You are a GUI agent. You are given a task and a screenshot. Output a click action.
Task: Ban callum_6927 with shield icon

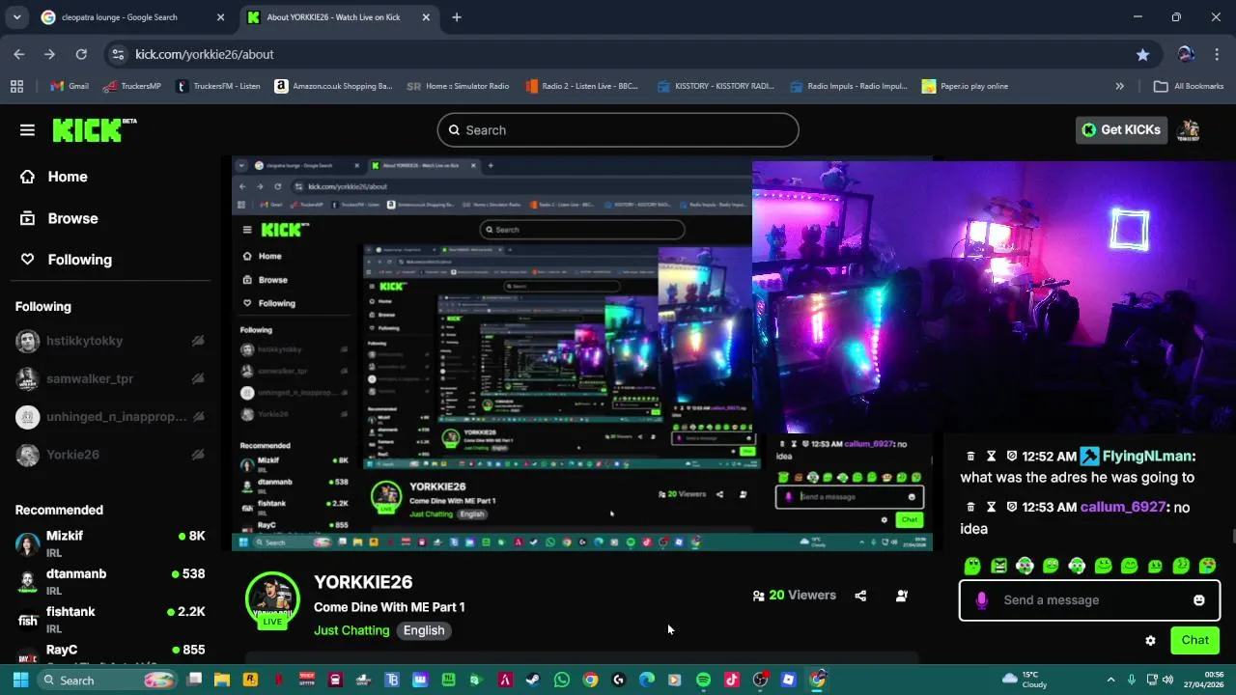1012,507
